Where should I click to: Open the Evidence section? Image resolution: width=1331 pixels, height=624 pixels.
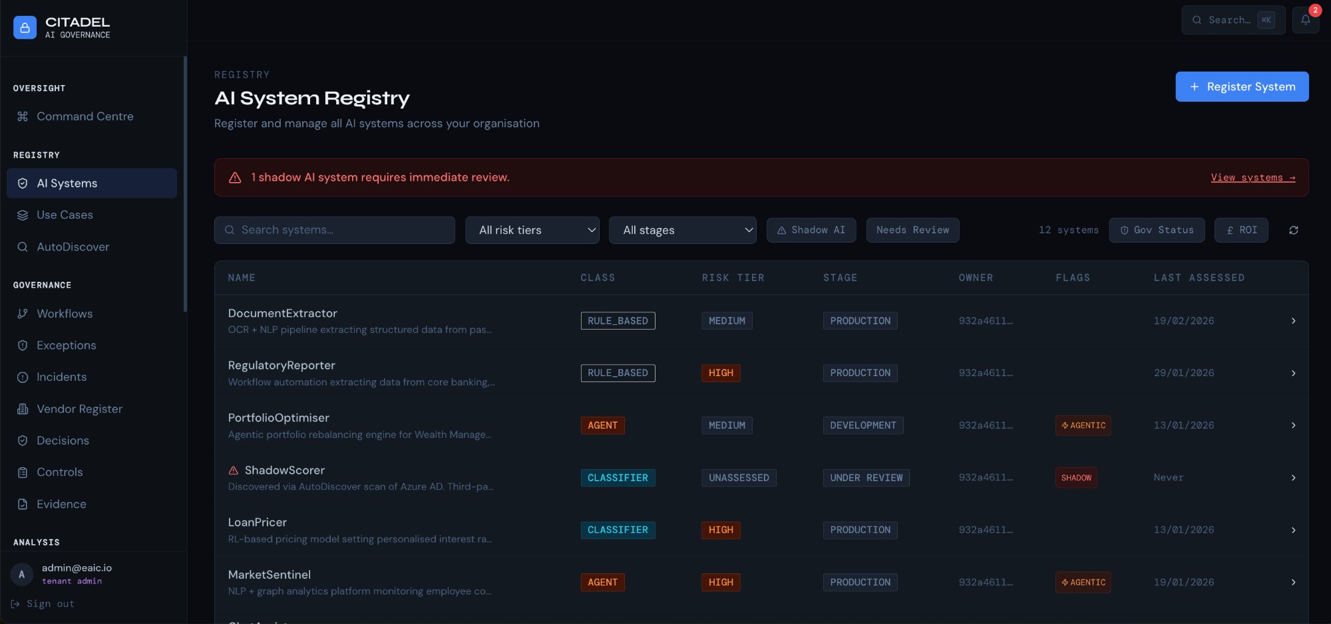[61, 504]
